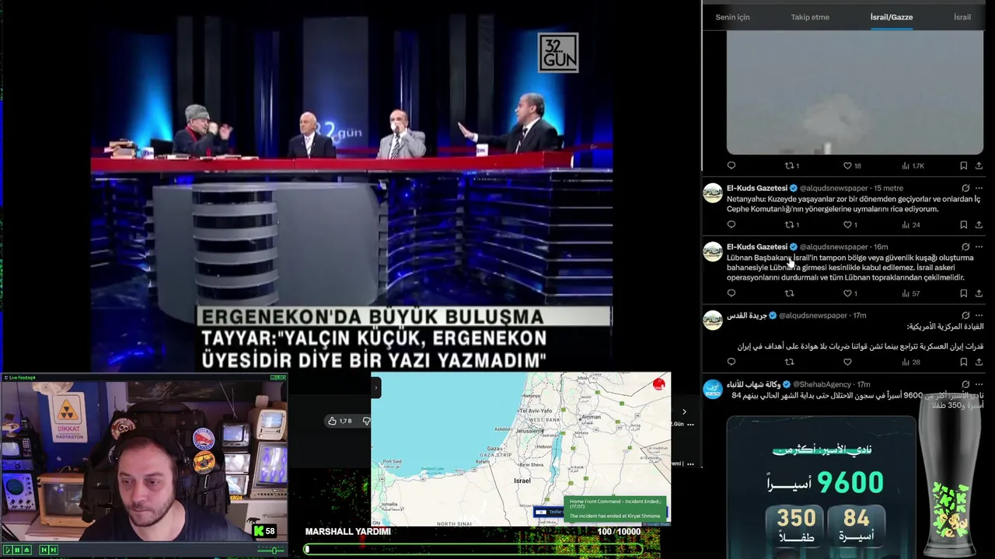Viewport: 995px width, 559px height.
Task: Play the Live Feed video
Action: [8, 550]
